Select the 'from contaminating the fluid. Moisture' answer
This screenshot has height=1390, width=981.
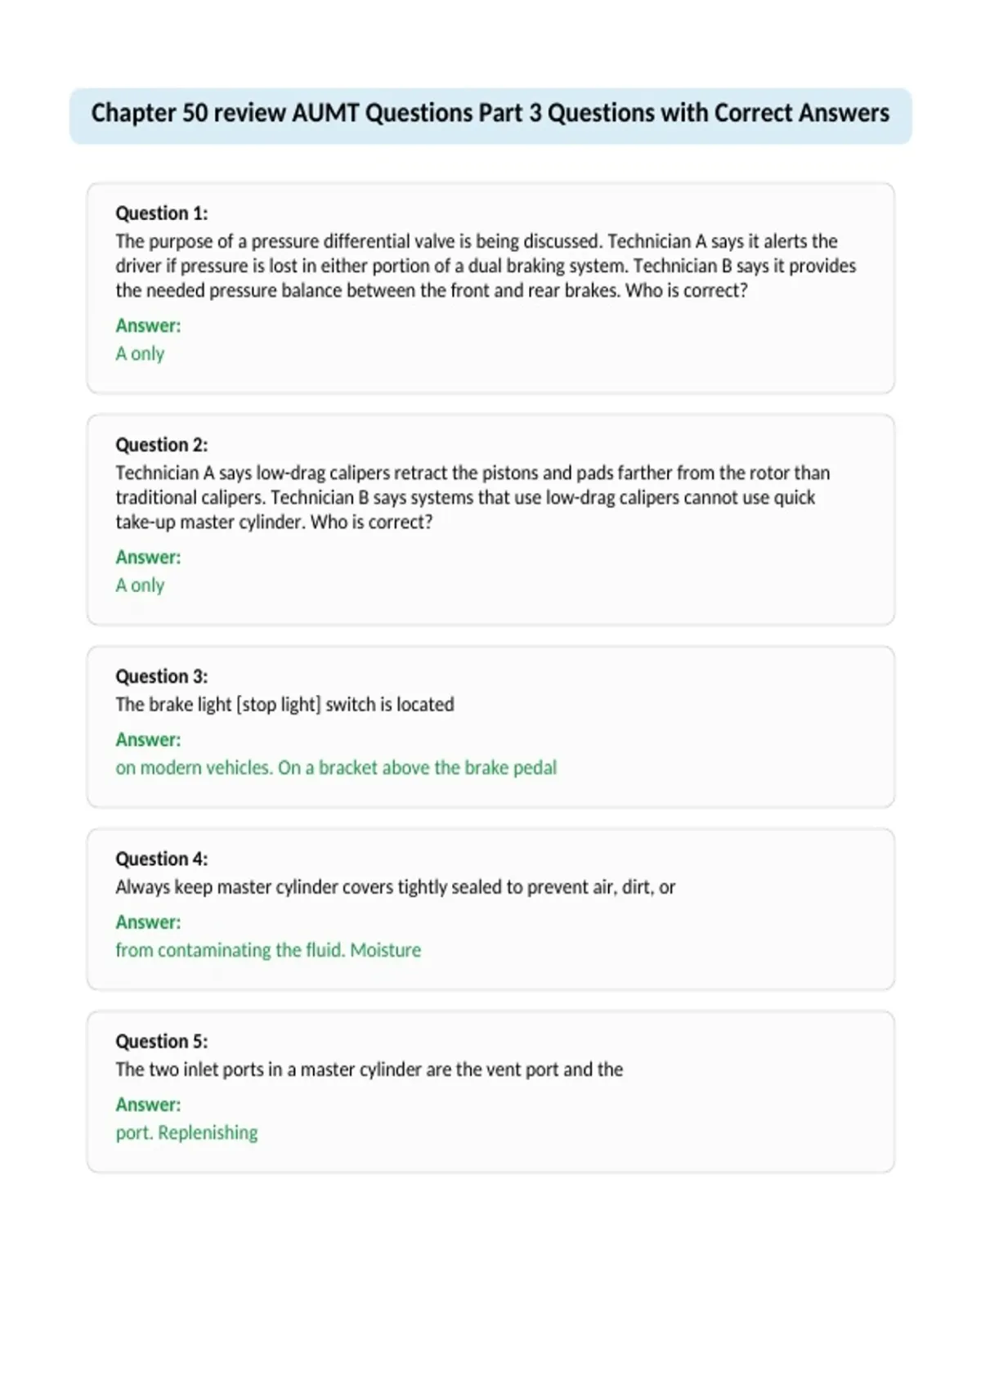point(268,950)
